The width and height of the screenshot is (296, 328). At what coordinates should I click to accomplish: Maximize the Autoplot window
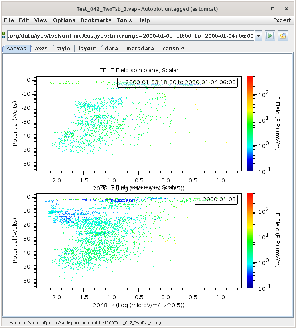point(273,9)
